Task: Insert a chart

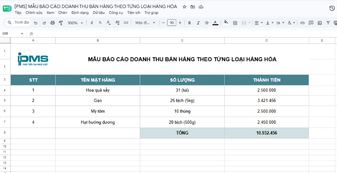Action: coord(320,23)
